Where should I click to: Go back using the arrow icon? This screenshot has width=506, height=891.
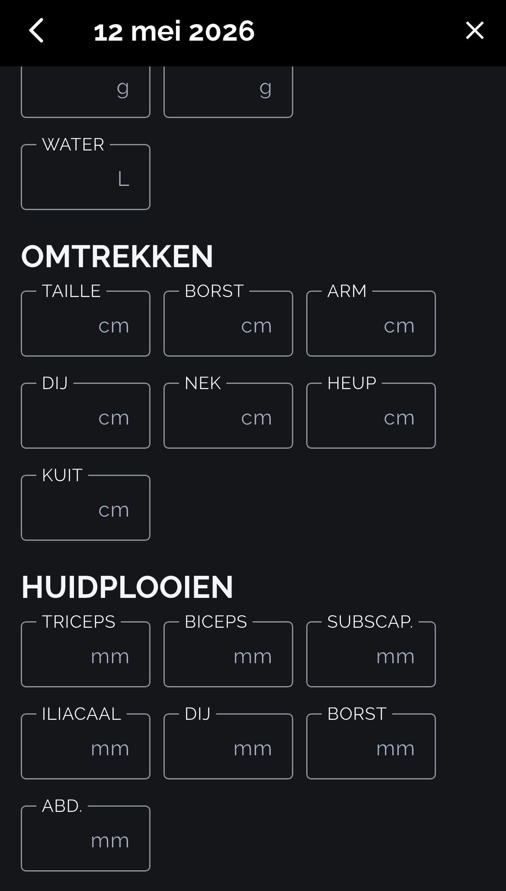[x=36, y=31]
